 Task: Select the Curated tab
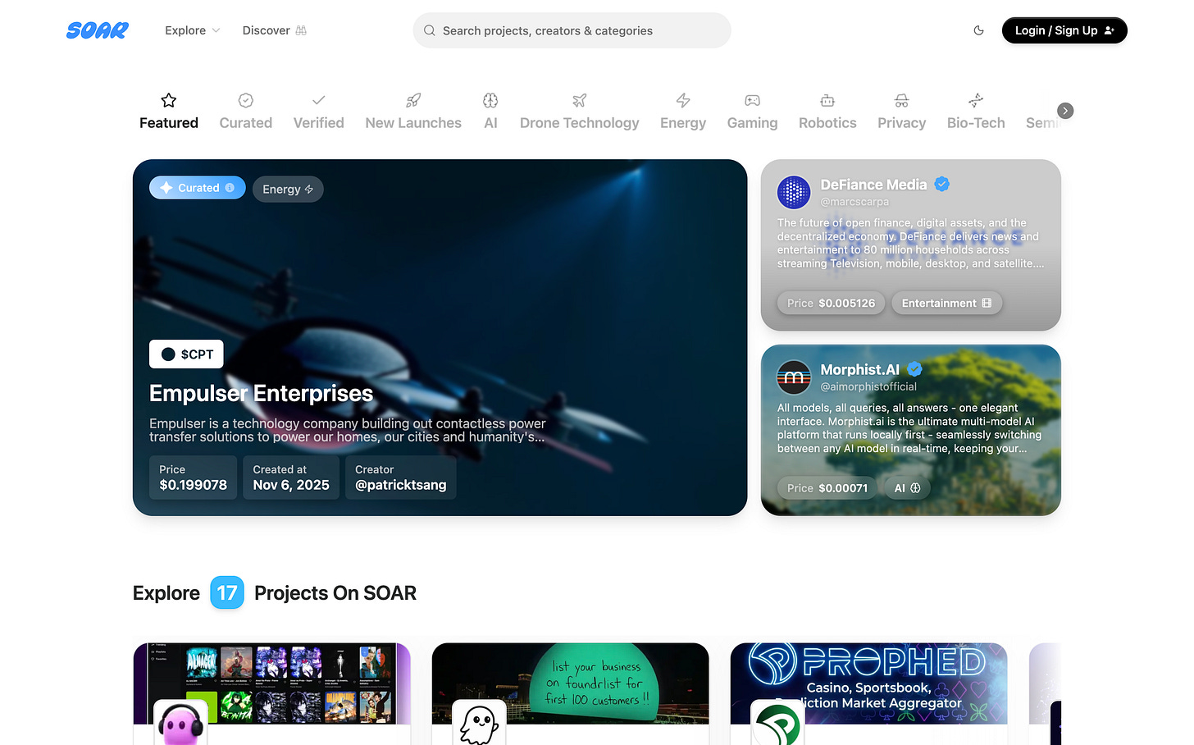[246, 112]
